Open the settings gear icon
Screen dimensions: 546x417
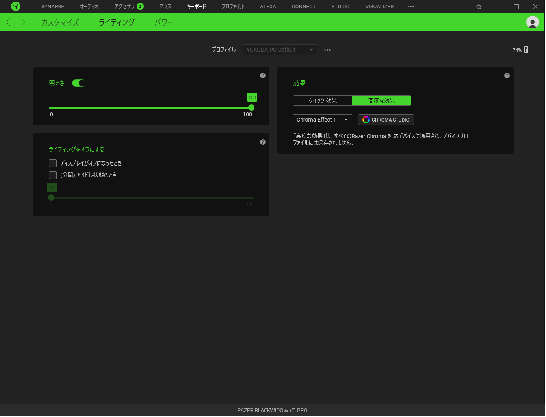pos(479,7)
